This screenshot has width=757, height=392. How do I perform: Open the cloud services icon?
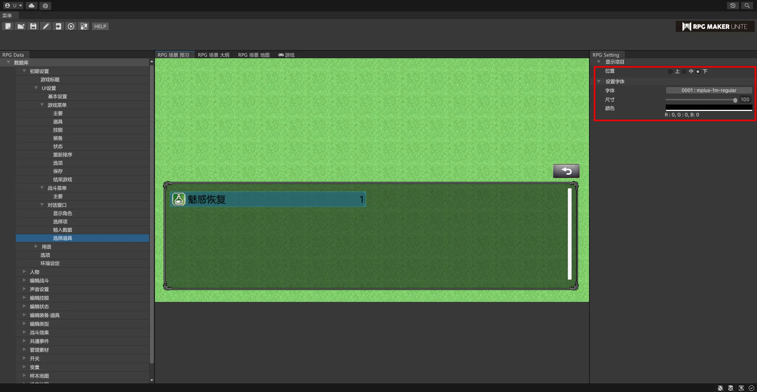tap(32, 6)
